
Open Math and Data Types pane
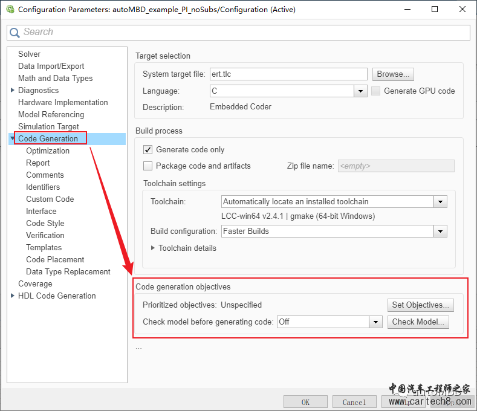[x=56, y=79]
